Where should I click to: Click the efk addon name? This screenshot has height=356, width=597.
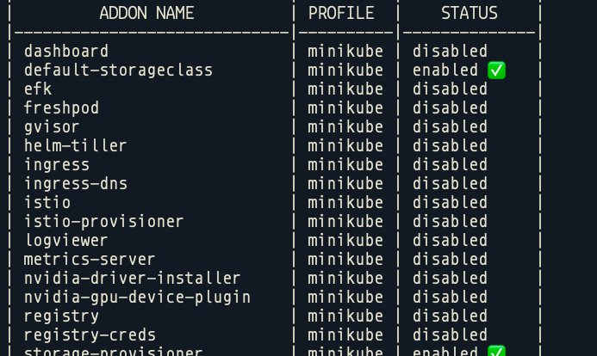coord(38,89)
